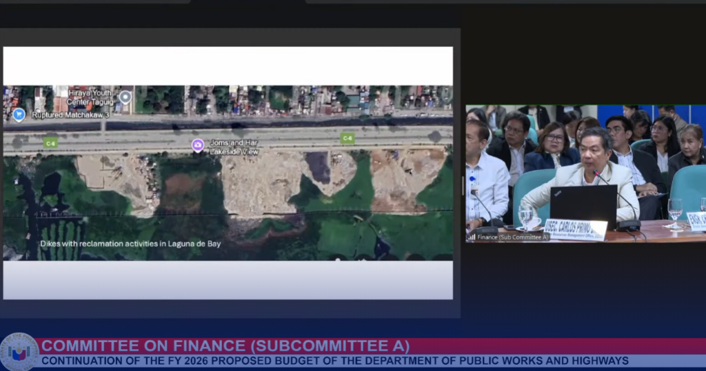The width and height of the screenshot is (706, 371).
Task: Click the right C-4 road badge
Action: [347, 138]
